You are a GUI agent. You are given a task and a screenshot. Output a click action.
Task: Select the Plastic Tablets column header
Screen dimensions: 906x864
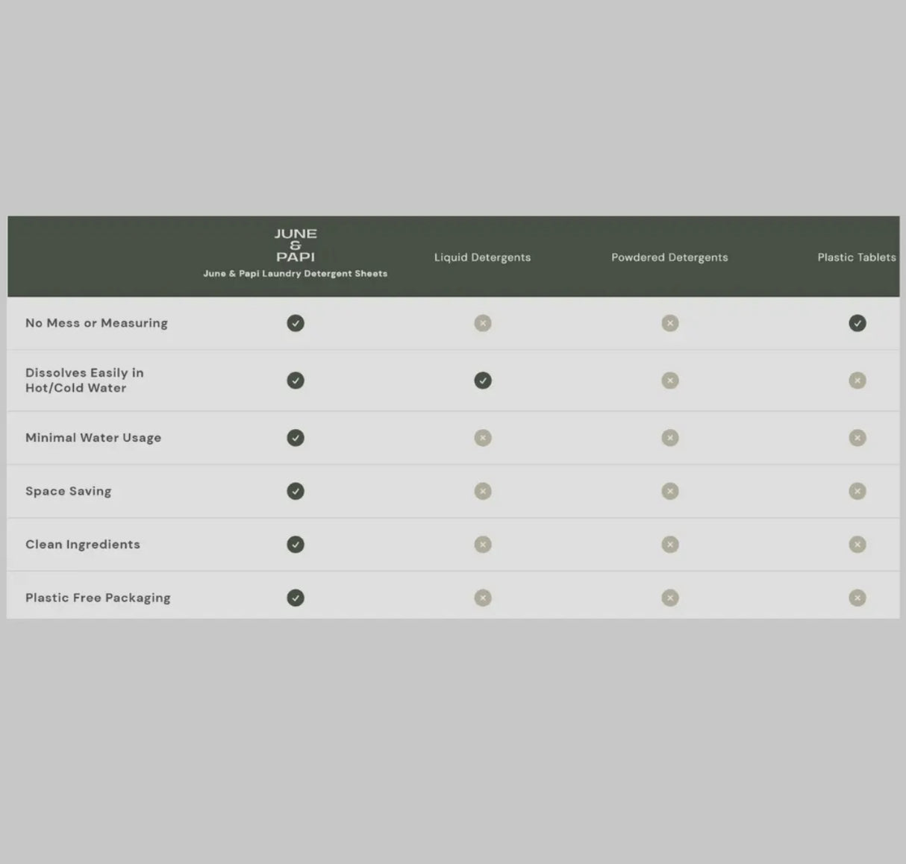856,257
